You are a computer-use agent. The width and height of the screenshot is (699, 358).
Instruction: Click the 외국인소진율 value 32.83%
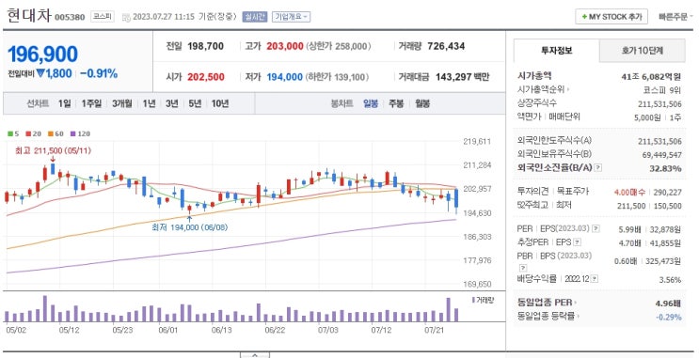[x=665, y=168]
